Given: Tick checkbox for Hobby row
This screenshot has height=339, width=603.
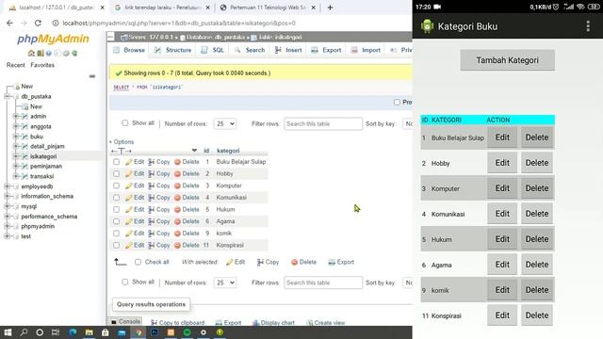Looking at the screenshot, I should pyautogui.click(x=116, y=173).
